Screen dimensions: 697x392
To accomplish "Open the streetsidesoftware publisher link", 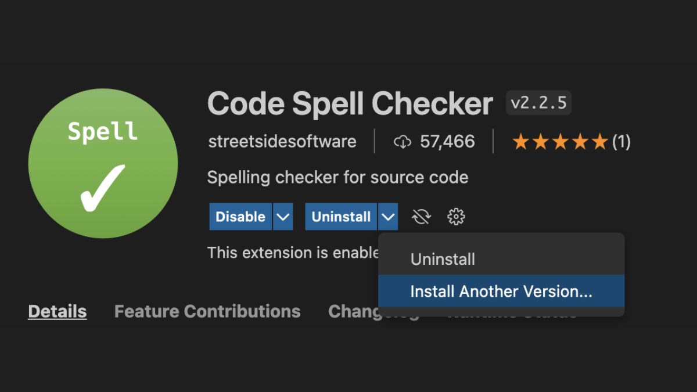I will point(282,141).
